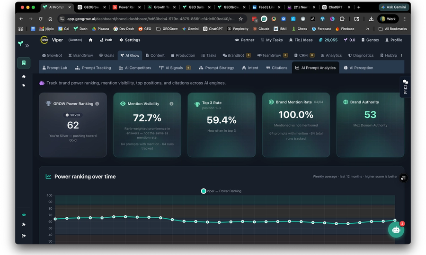
Task: Click the last data point on the chart
Action: [395, 220]
